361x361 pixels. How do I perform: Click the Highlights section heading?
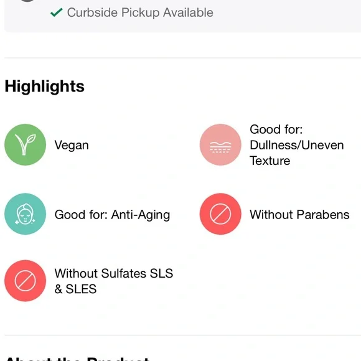coord(45,87)
